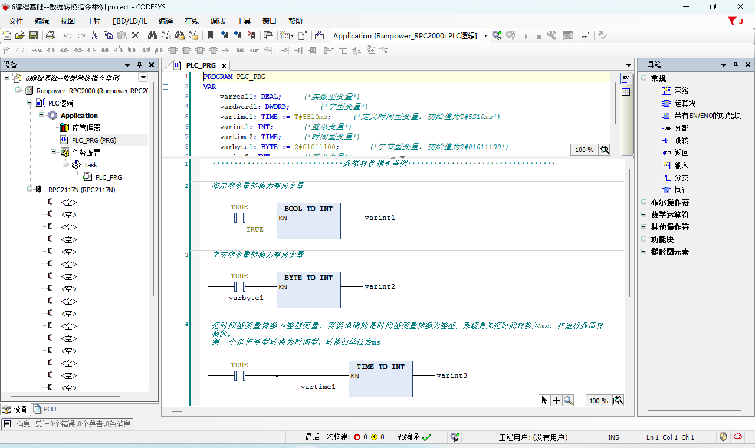Switch to the POU tab at the bottom
Screen dimensions: 755x448
click(45, 409)
